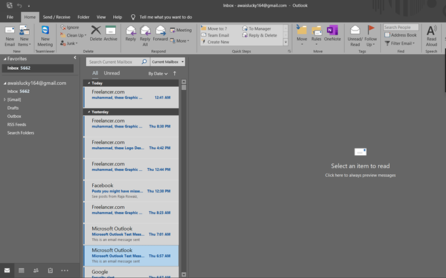Open the Move folder menu

pos(302,36)
